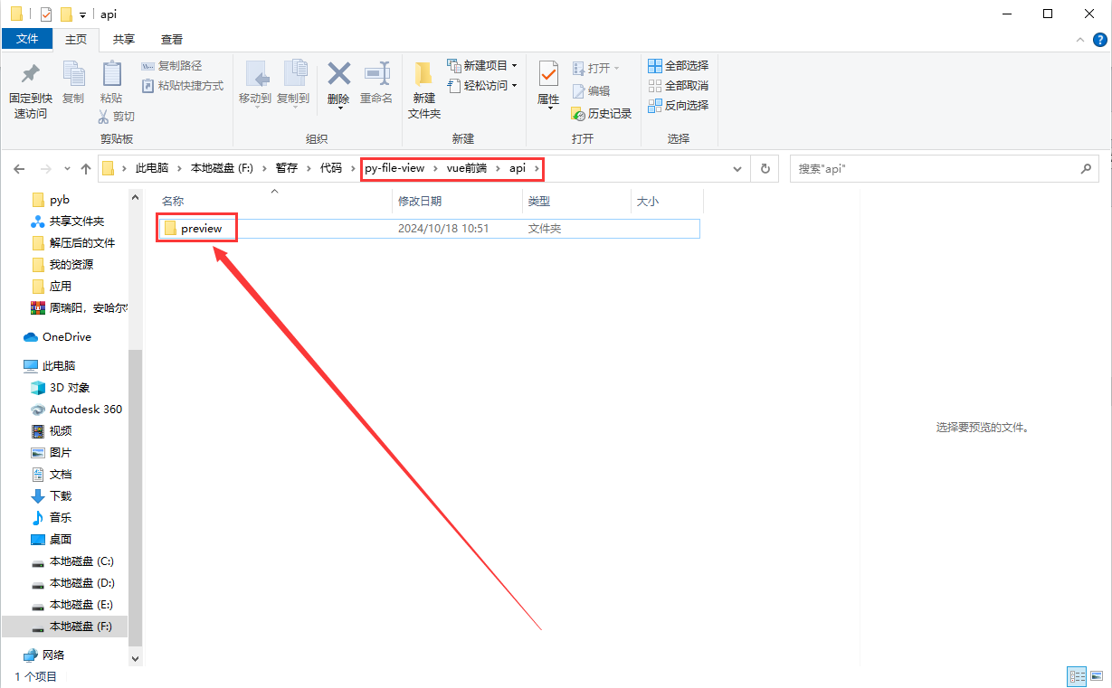Switch to Details view icon in status bar
This screenshot has width=1112, height=688.
[1077, 676]
